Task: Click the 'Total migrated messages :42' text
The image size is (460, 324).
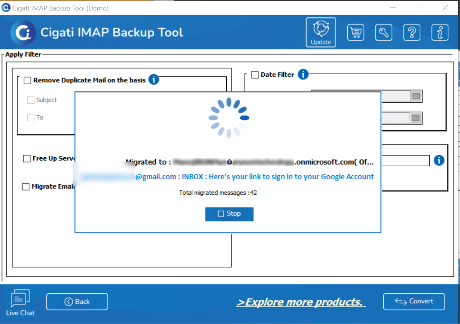Action: point(218,193)
